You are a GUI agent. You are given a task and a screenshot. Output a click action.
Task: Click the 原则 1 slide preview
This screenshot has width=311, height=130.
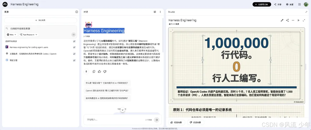point(236,112)
